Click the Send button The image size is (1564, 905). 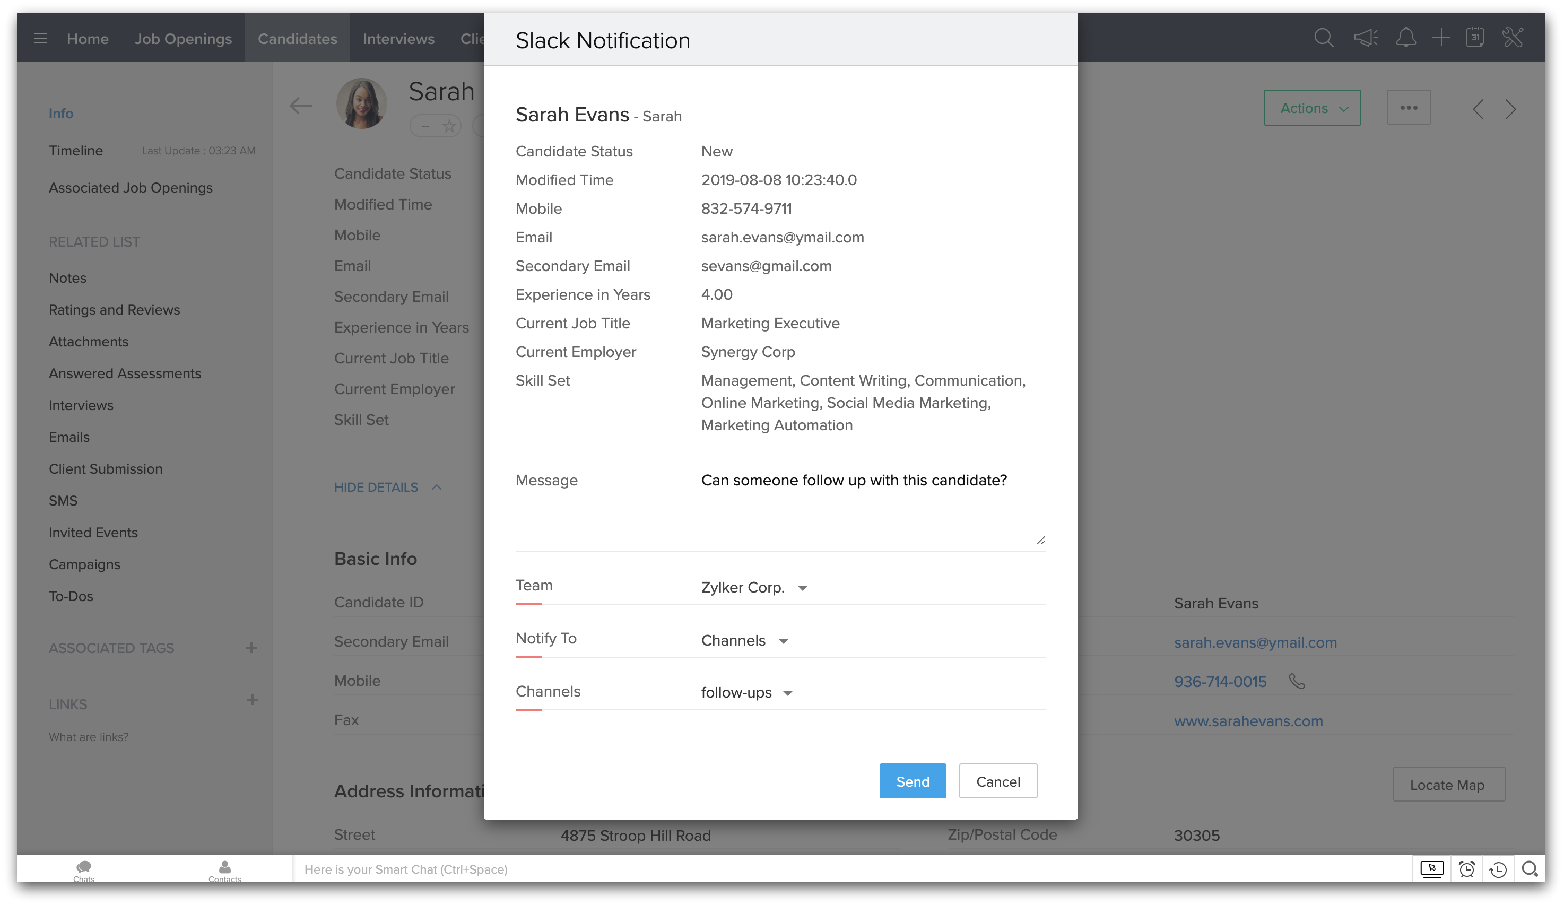pos(913,781)
